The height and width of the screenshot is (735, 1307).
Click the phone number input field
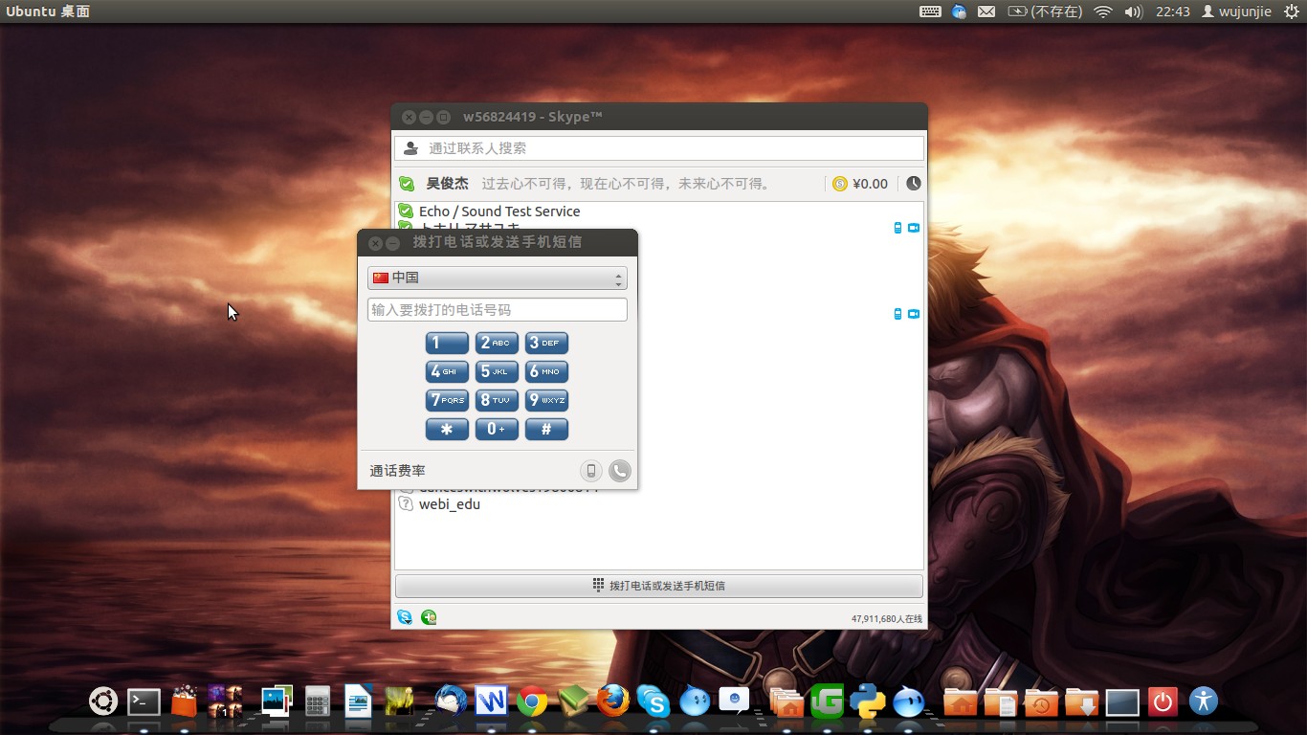coord(498,310)
